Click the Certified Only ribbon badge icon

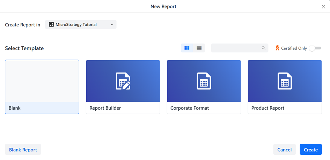click(278, 48)
